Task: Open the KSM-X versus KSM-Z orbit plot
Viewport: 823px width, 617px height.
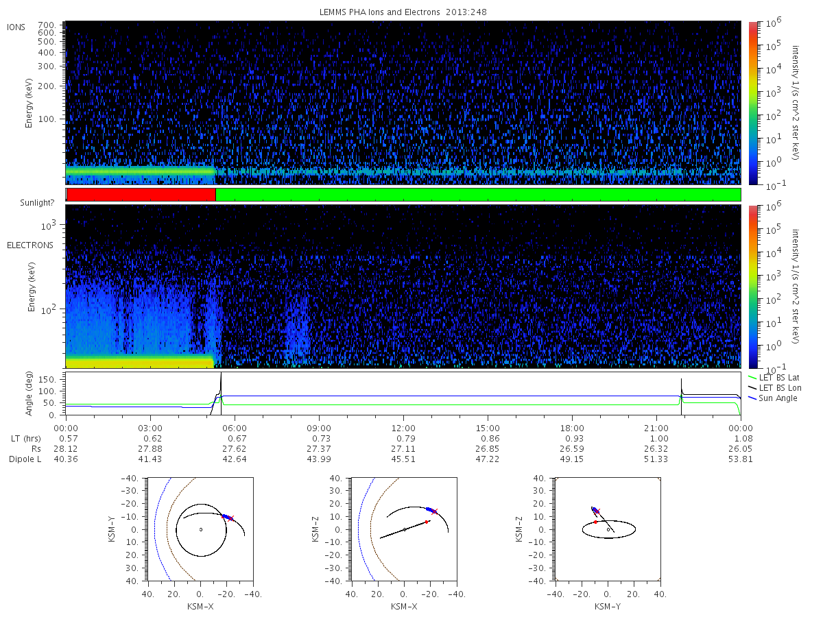Action: 404,529
